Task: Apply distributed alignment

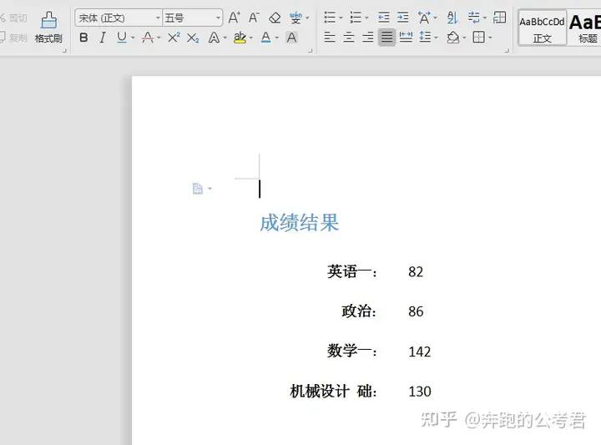Action: click(406, 38)
